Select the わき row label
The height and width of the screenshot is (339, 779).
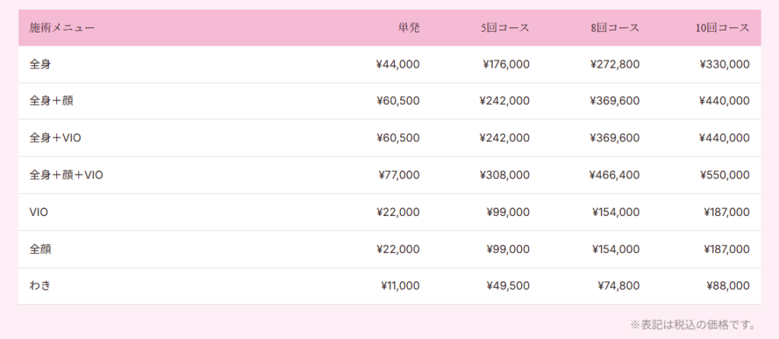click(40, 286)
